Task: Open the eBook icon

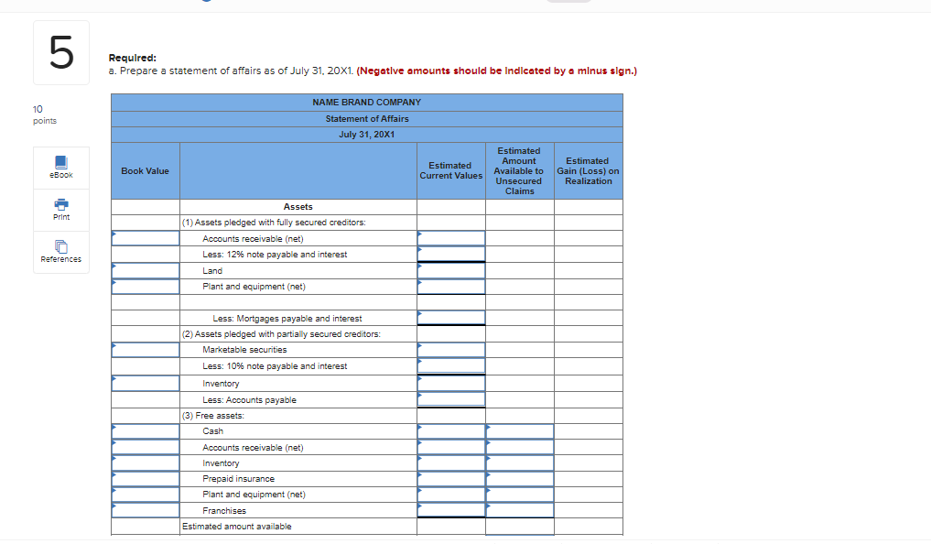Action: 61,168
